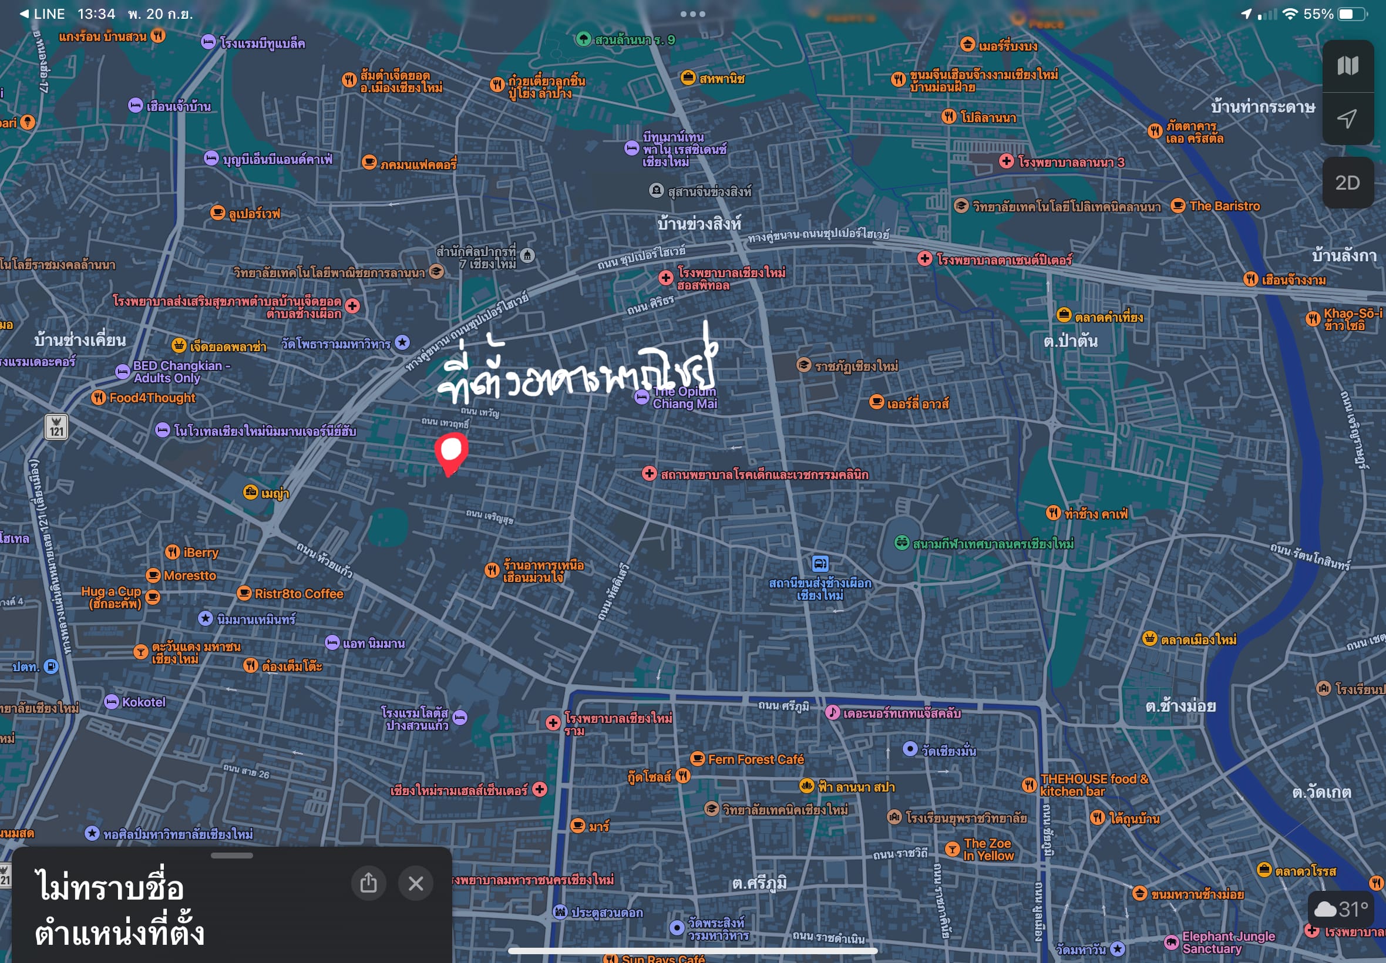Image resolution: width=1386 pixels, height=963 pixels.
Task: Close the location card with the X button
Action: click(x=416, y=883)
